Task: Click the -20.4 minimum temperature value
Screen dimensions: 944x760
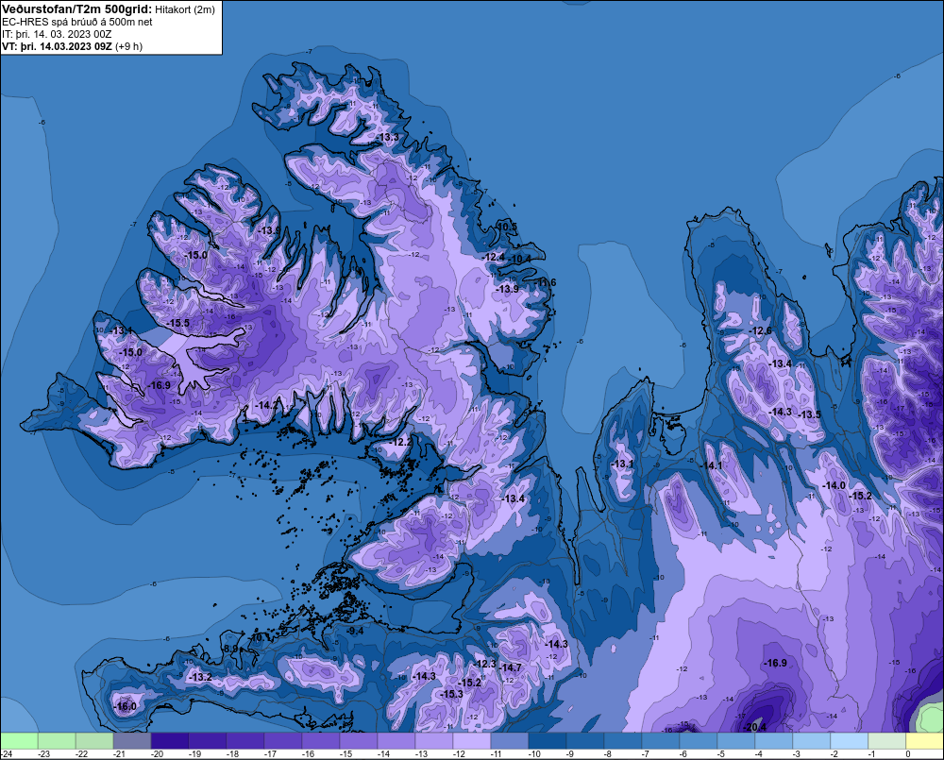Action: coord(755,727)
